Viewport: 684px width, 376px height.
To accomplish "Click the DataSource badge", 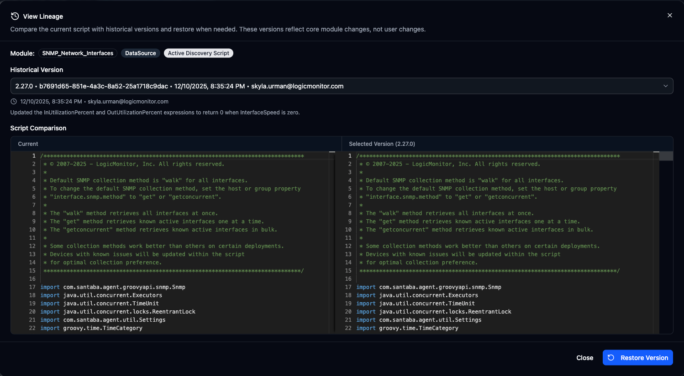I will pos(140,53).
